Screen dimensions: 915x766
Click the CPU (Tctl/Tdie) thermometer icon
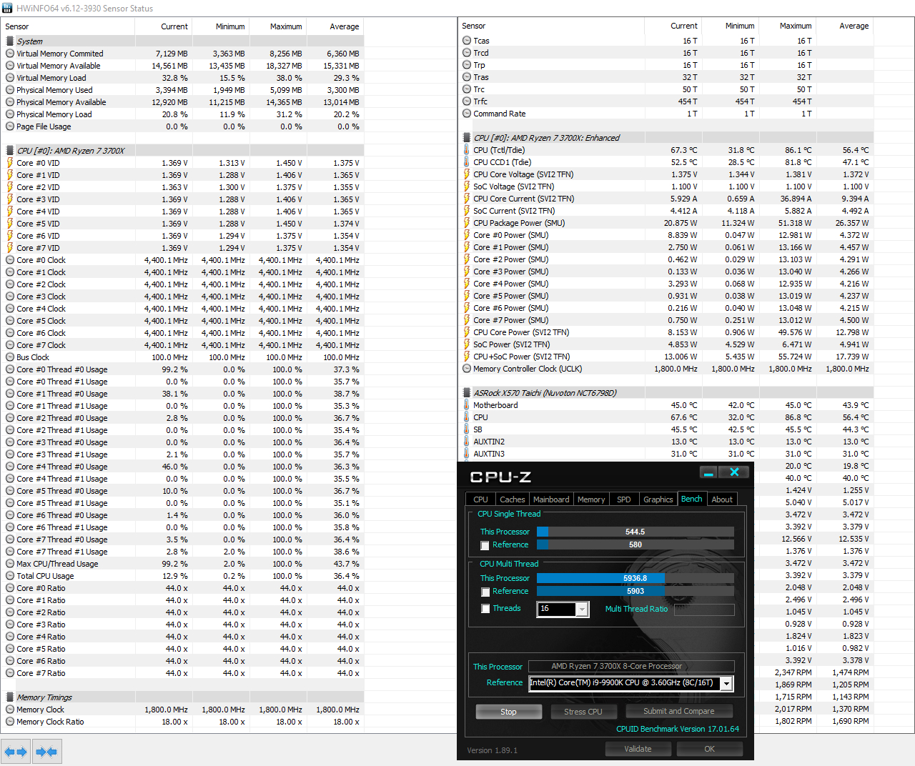(467, 150)
